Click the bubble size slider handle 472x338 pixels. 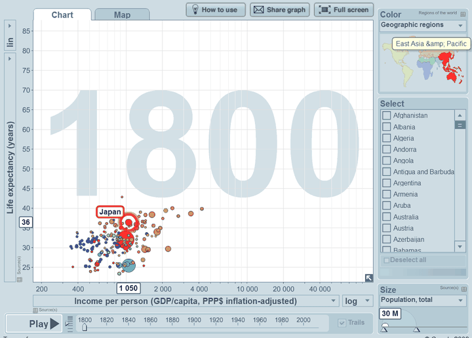[385, 326]
